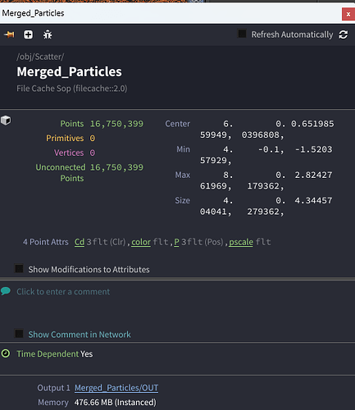Click the refresh arrows icon

click(344, 34)
